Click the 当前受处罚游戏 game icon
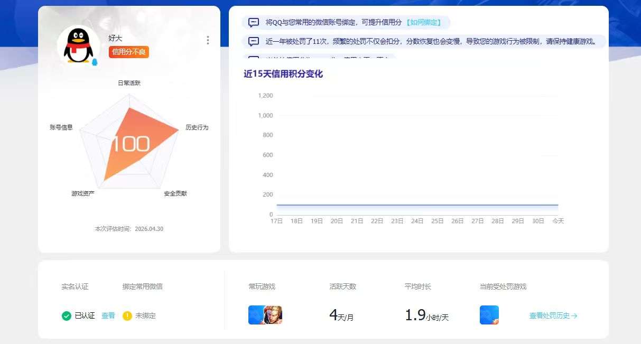 (489, 315)
